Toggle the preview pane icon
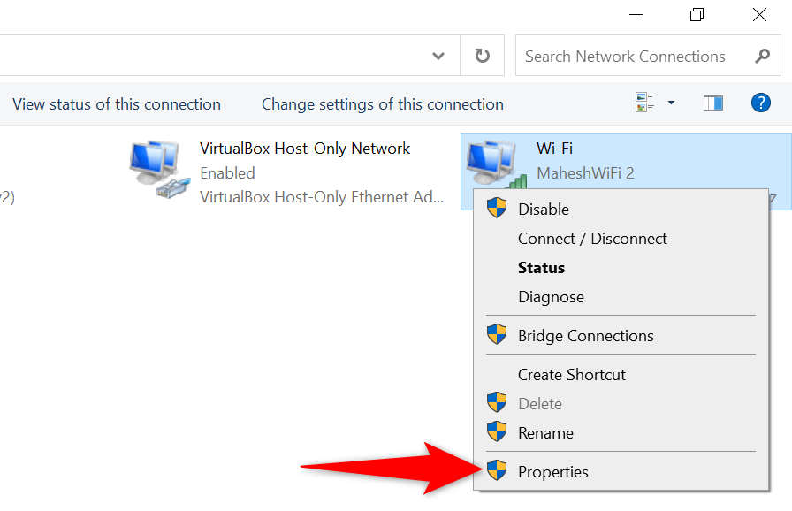792x511 pixels. 712,103
